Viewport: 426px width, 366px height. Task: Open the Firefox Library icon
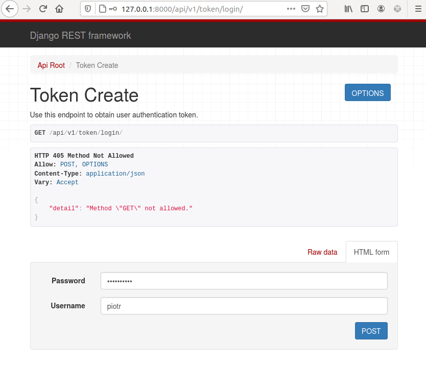tap(348, 9)
